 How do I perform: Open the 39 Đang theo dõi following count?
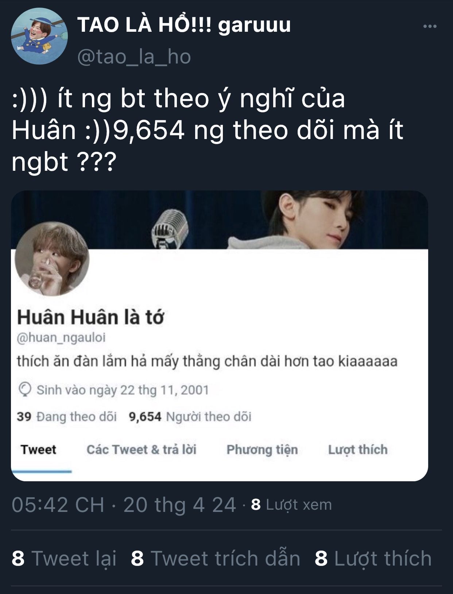point(67,417)
